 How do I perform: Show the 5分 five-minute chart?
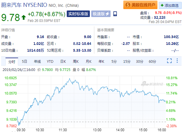pyautogui.click(x=114, y=61)
